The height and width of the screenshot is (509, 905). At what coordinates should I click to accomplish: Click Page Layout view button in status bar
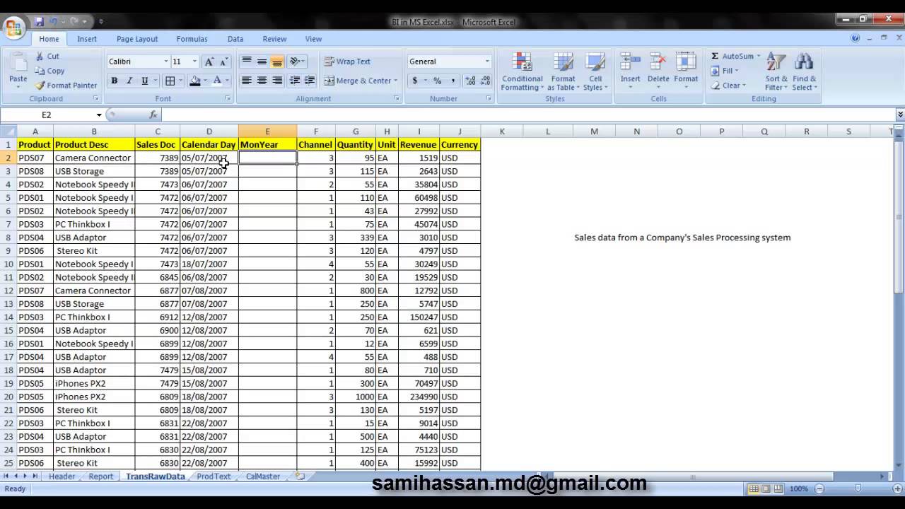point(766,488)
